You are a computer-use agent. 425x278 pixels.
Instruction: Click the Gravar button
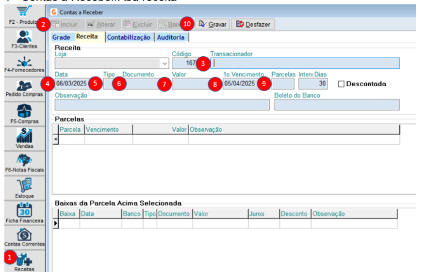(212, 24)
